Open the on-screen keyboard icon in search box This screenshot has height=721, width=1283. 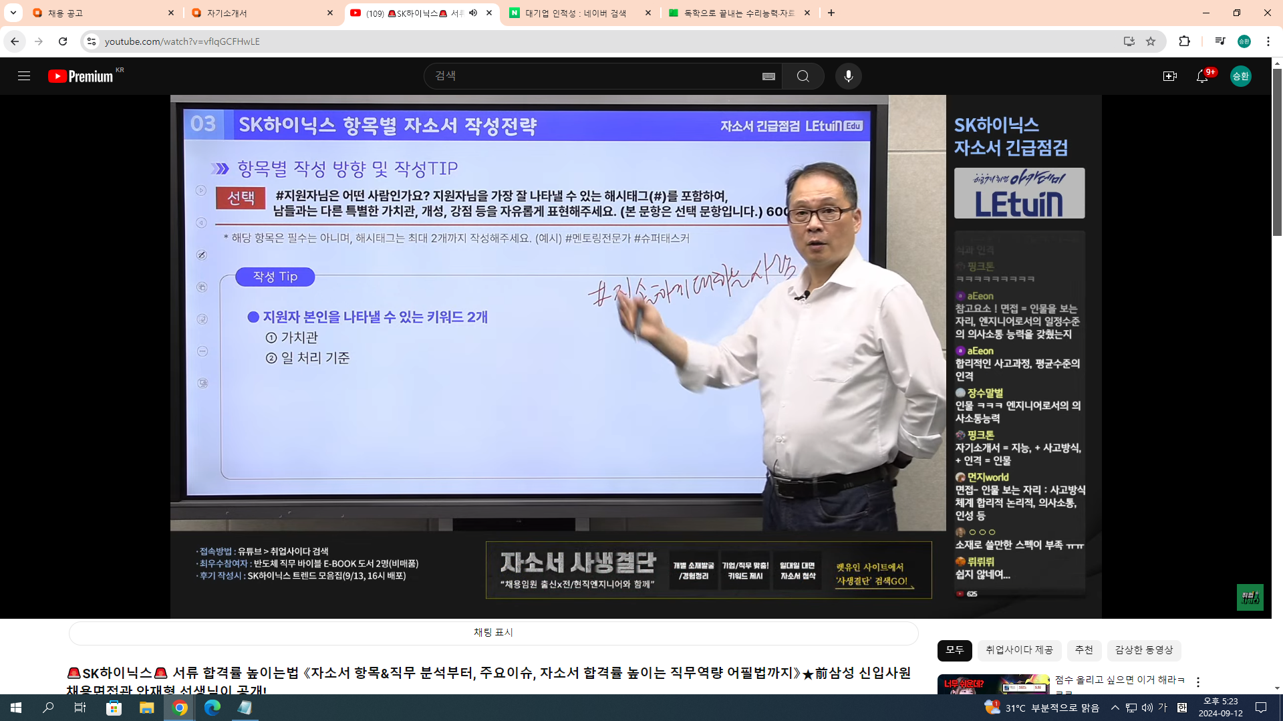click(x=768, y=76)
